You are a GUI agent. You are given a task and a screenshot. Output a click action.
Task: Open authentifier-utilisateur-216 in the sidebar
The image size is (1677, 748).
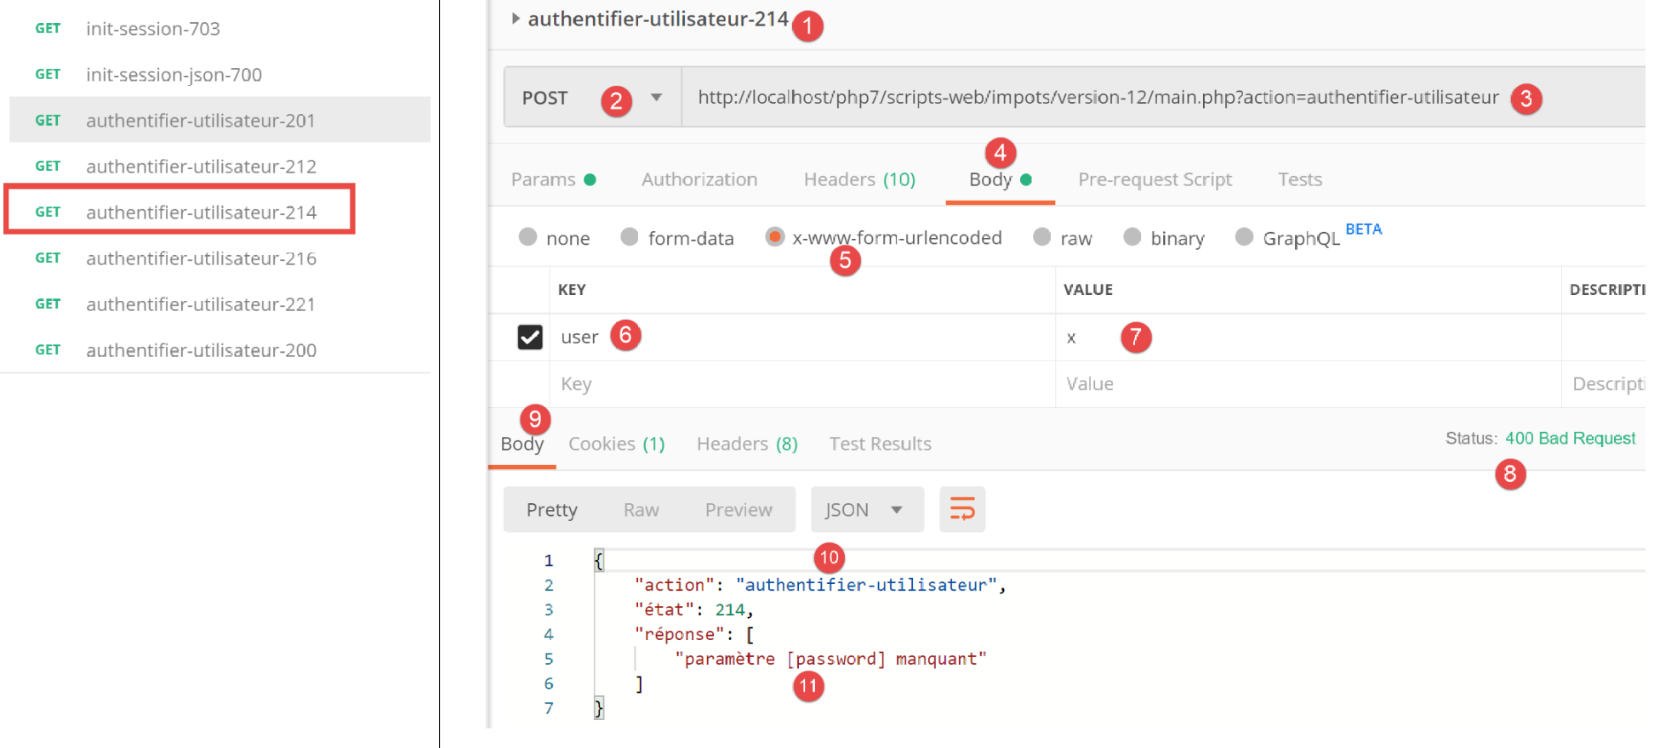(201, 258)
